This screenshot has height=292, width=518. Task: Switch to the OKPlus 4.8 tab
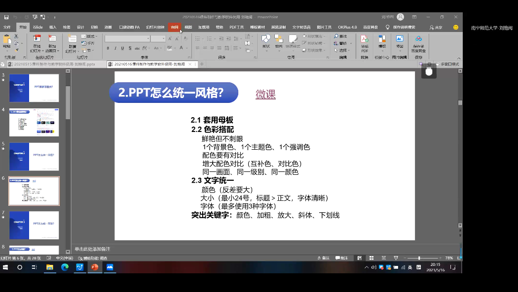347,28
